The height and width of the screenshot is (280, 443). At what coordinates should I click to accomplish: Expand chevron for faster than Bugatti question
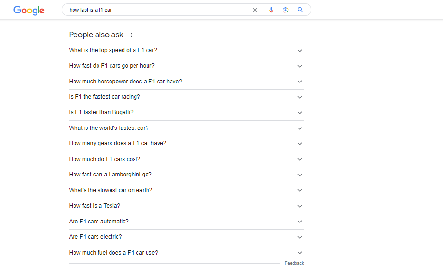[x=300, y=113]
